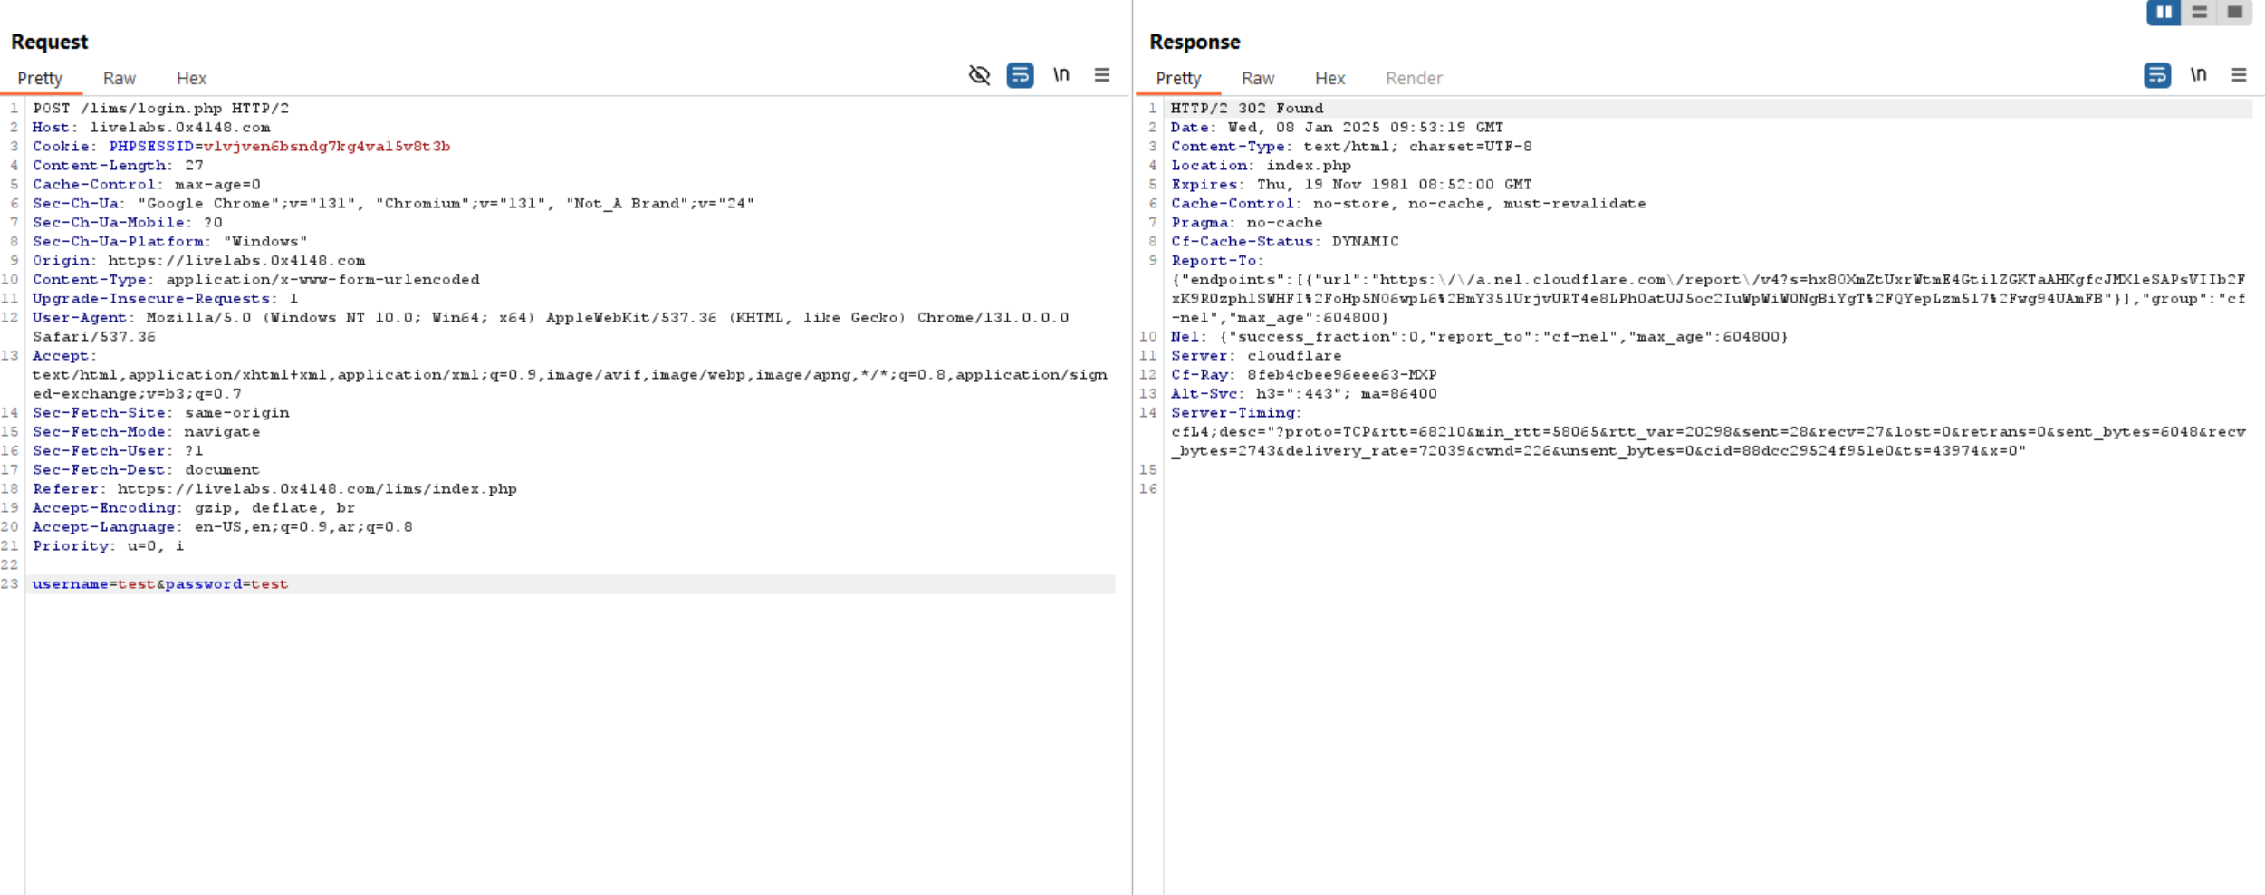The height and width of the screenshot is (895, 2265).
Task: Click the Server-Timing response header label
Action: click(x=1235, y=413)
